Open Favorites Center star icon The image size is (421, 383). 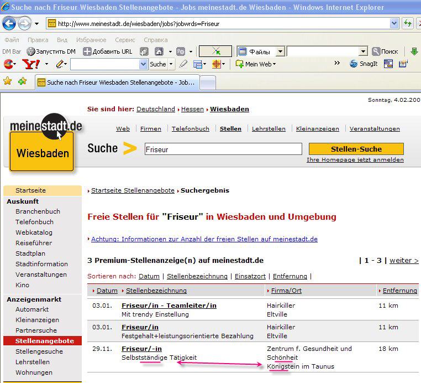[x=8, y=81]
